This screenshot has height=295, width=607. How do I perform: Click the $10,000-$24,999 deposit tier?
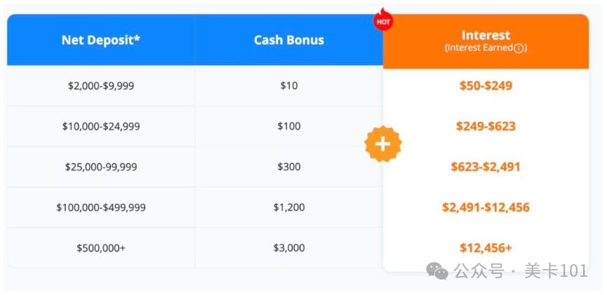point(101,126)
